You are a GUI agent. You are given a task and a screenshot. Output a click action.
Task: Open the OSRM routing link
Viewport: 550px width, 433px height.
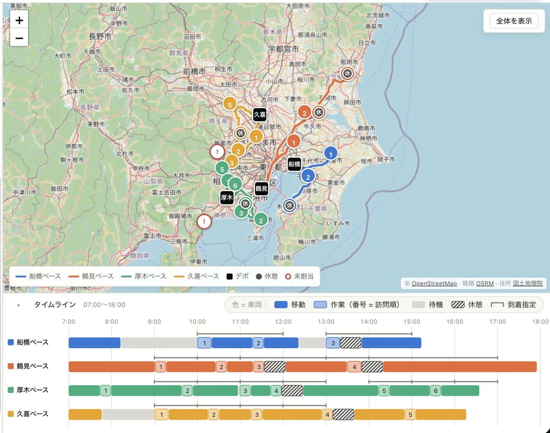click(x=485, y=284)
